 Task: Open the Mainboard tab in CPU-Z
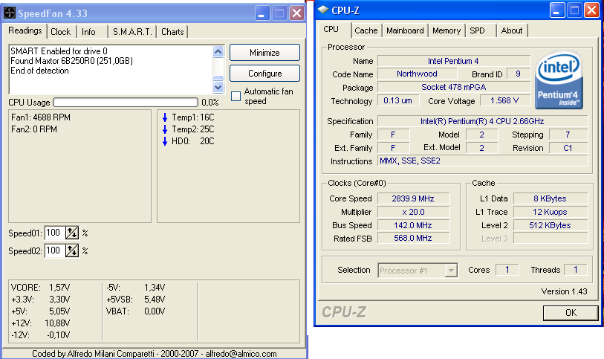tap(405, 30)
